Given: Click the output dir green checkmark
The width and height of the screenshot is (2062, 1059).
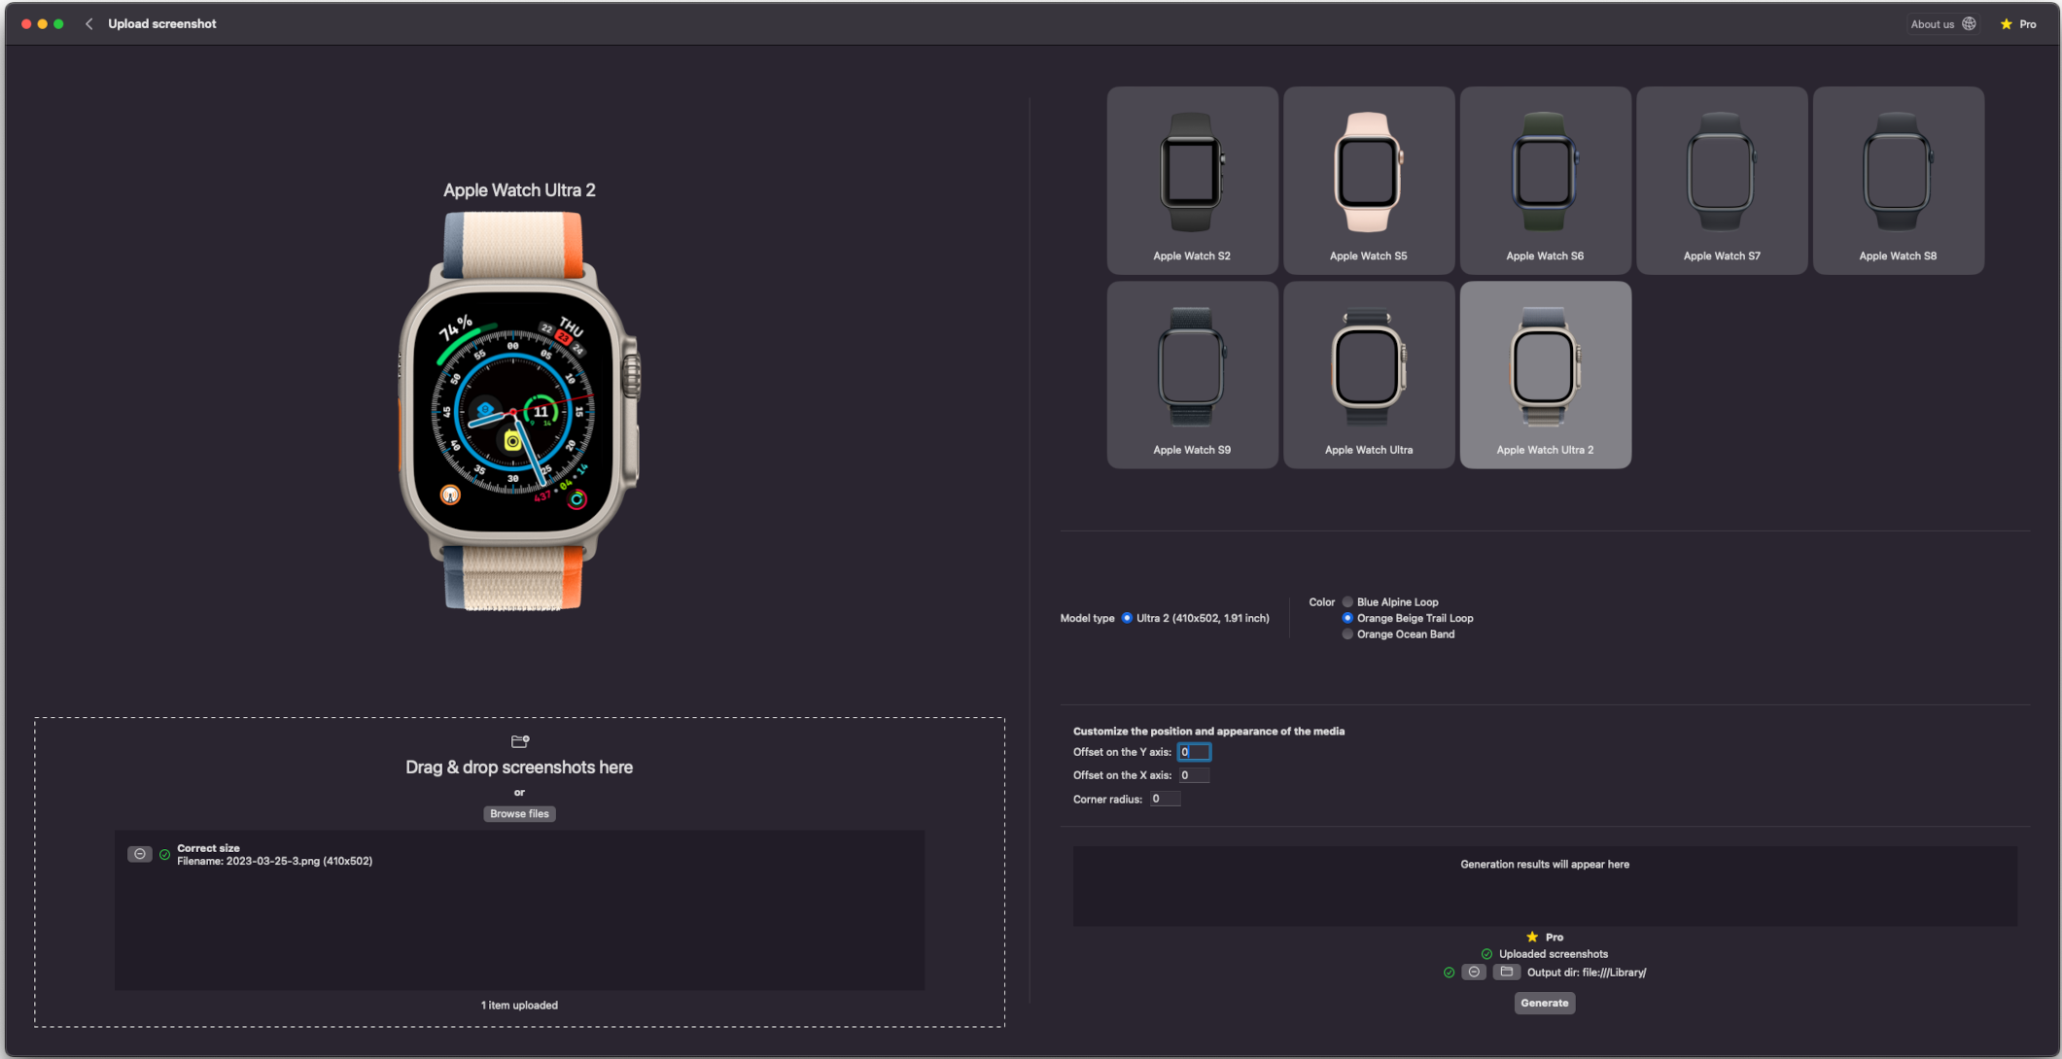Looking at the screenshot, I should (1449, 973).
